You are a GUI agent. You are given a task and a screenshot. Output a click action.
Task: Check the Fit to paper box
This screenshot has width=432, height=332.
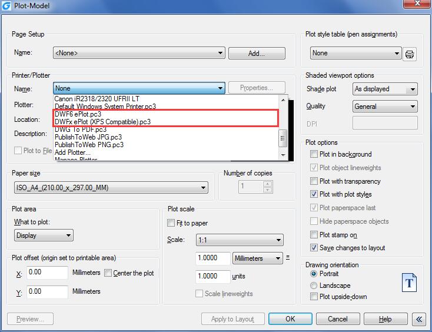pos(171,223)
